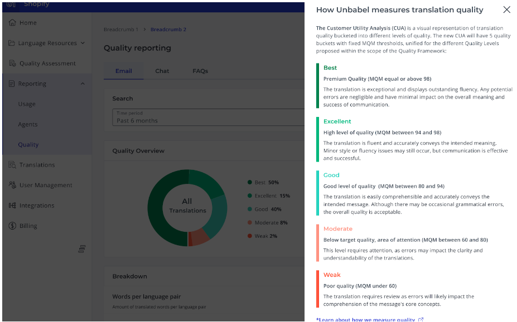
Task: Click the User Management people icon
Action: coord(12,185)
